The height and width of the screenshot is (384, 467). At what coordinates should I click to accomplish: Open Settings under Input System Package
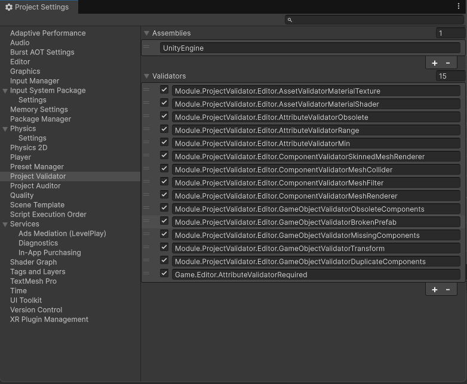click(32, 100)
